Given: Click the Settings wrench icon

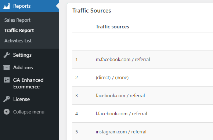Looking at the screenshot, I should (7, 55).
